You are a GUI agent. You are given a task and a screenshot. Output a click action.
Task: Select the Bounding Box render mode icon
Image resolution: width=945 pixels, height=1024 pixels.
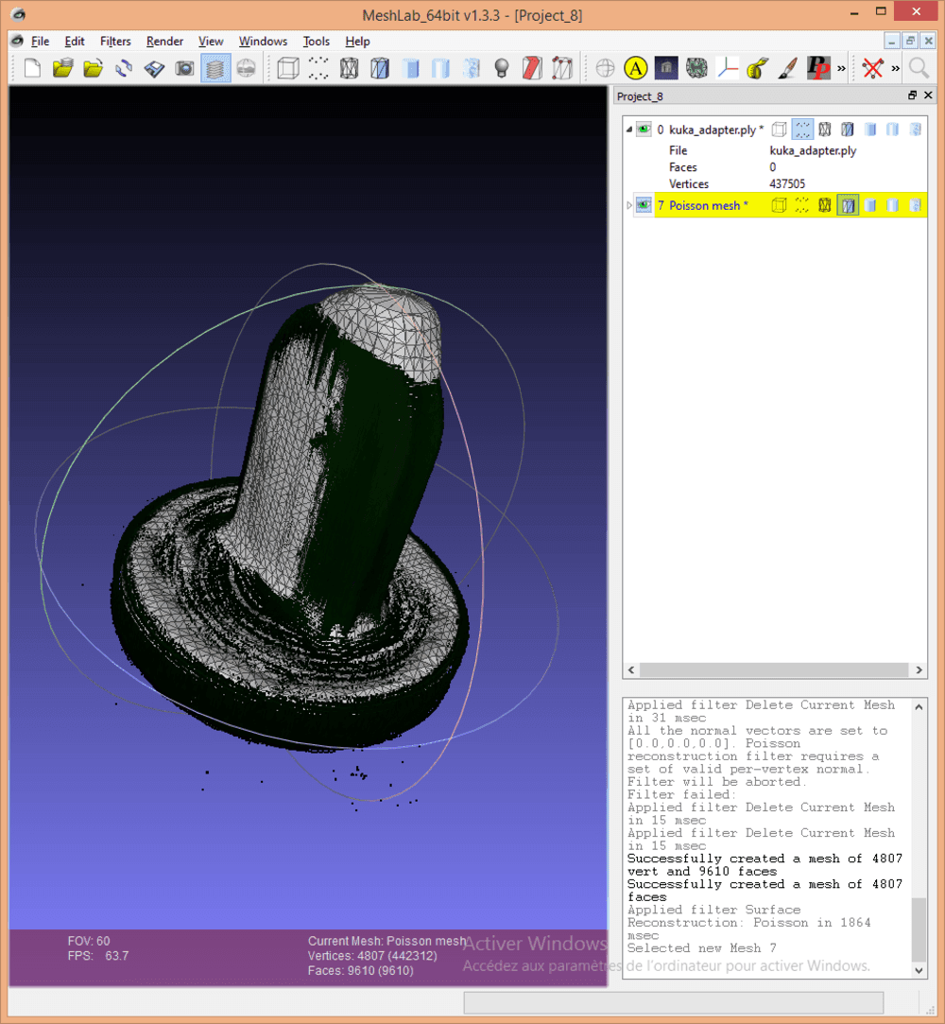tap(288, 68)
